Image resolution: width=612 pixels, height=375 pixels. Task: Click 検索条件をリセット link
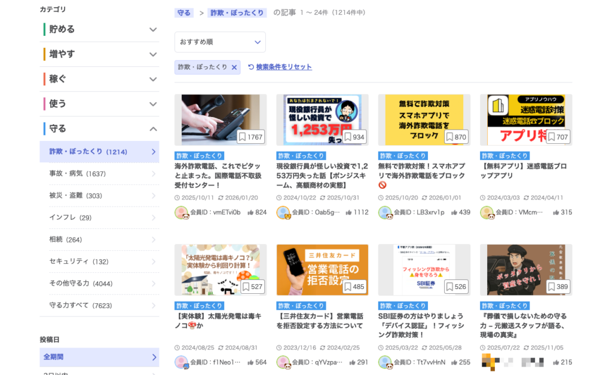click(x=284, y=67)
